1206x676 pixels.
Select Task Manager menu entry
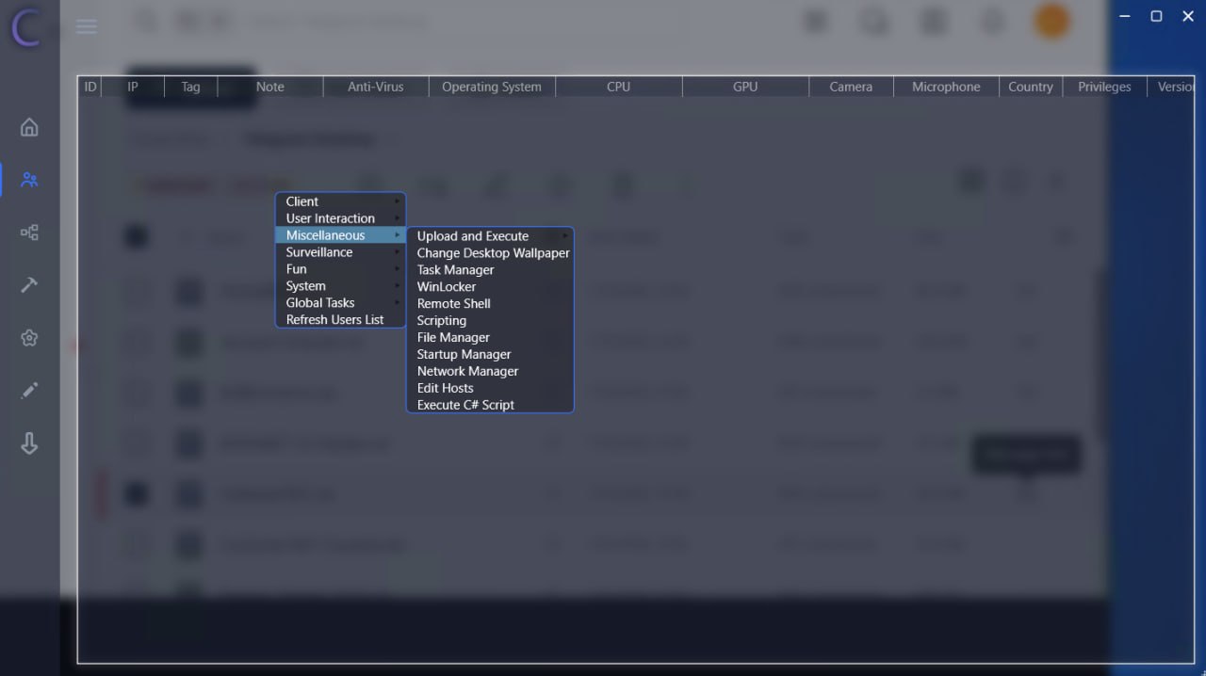point(490,270)
